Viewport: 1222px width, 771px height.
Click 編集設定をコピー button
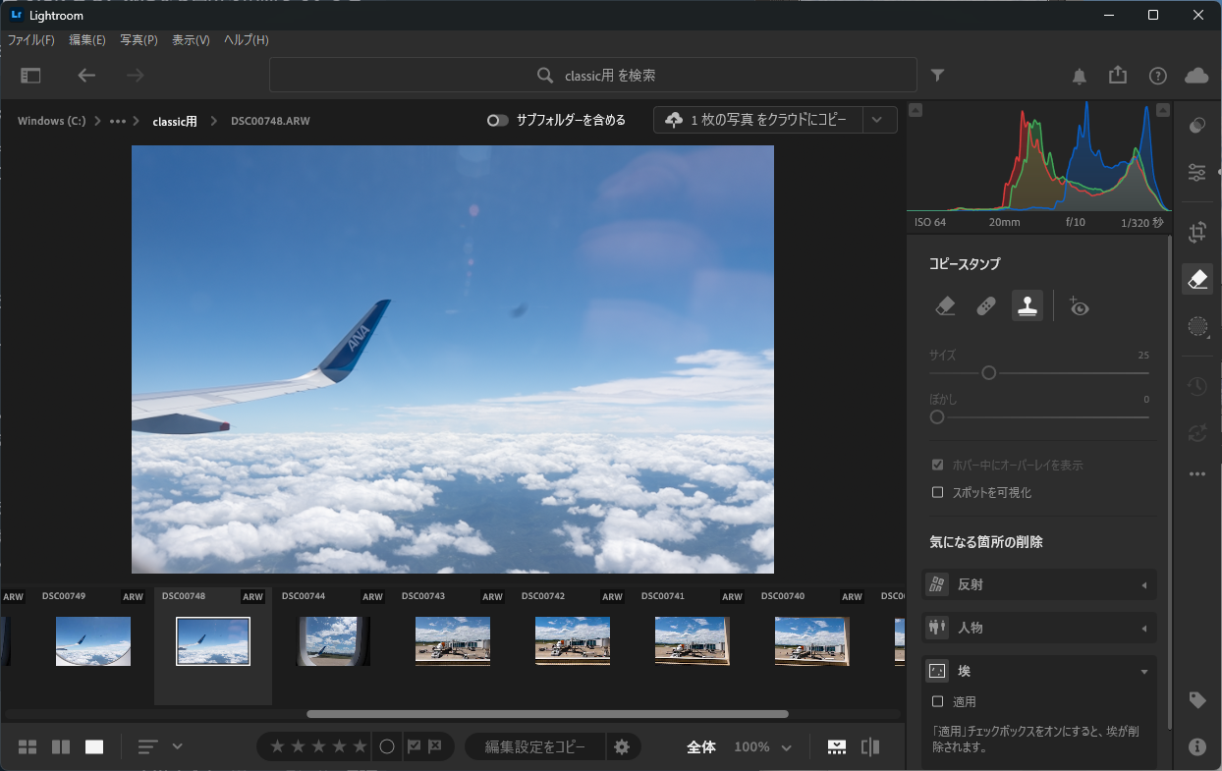coord(534,746)
